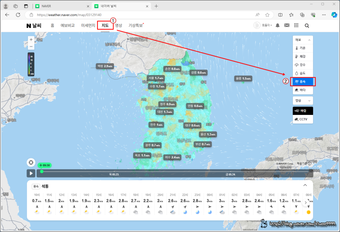340x232 pixels.
Task: Play the wind forecast animation
Action: [x=31, y=173]
